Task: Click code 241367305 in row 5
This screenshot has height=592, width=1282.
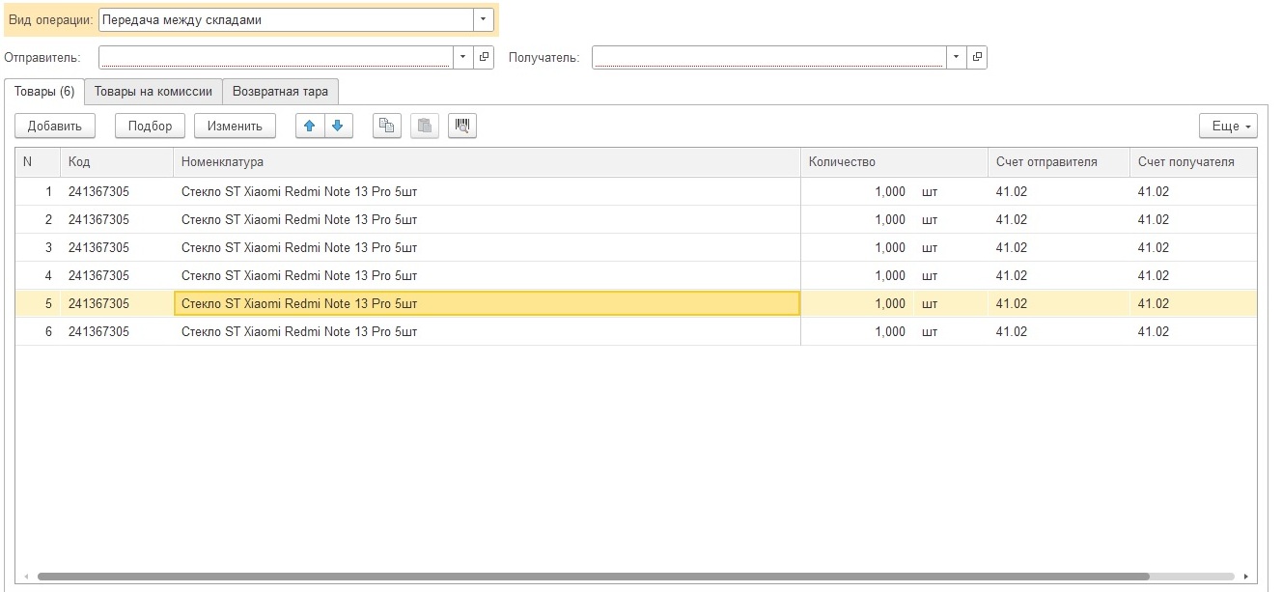Action: coord(98,303)
